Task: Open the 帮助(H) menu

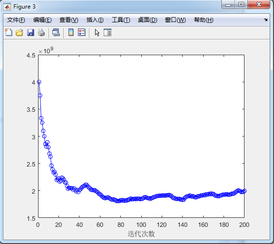Action: click(x=204, y=20)
